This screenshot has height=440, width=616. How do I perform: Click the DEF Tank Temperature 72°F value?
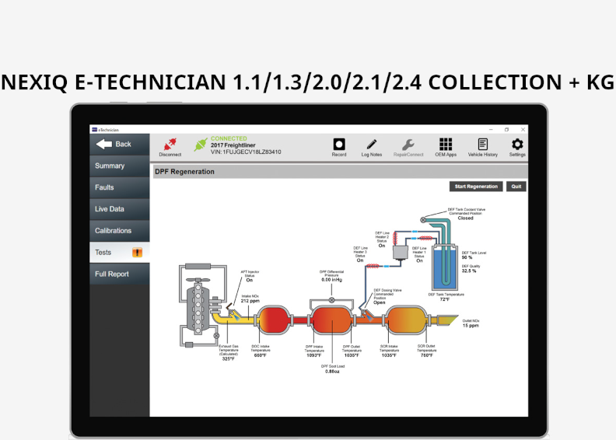point(445,299)
